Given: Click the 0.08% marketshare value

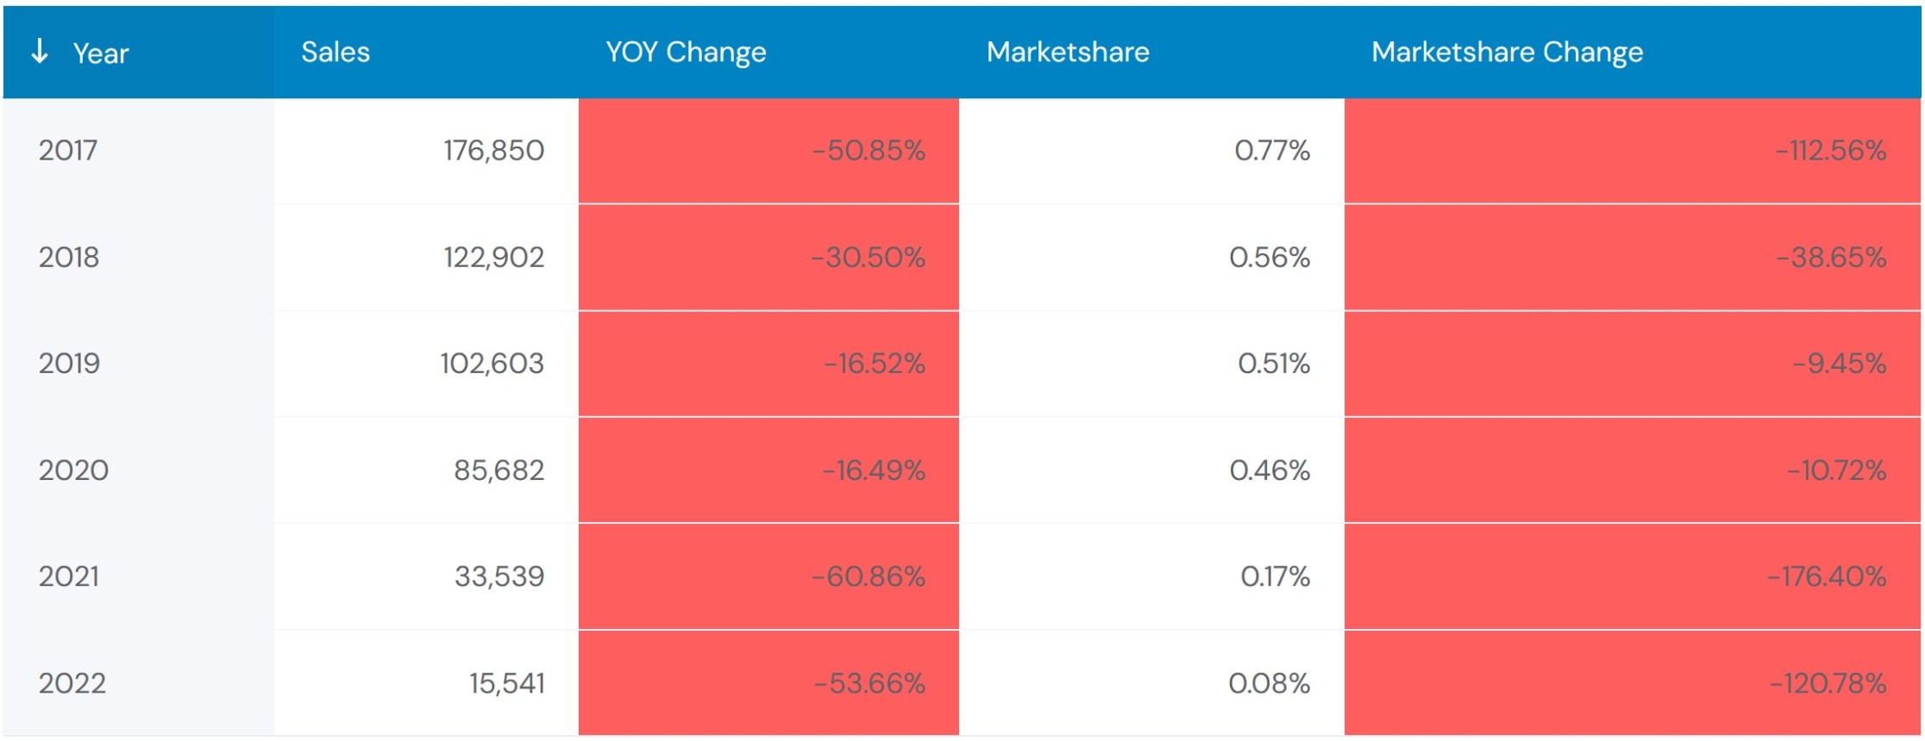Looking at the screenshot, I should click(1270, 683).
